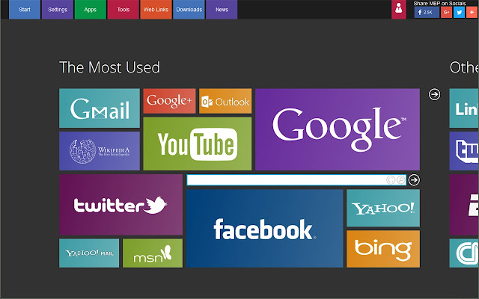Launch the YouTube tile
This screenshot has width=479, height=299.
[198, 144]
